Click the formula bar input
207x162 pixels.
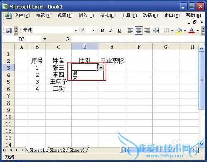137,39
